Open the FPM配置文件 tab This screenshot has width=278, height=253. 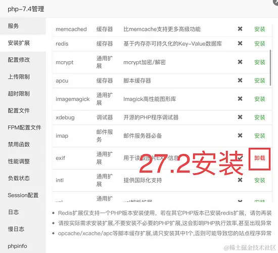(23, 128)
